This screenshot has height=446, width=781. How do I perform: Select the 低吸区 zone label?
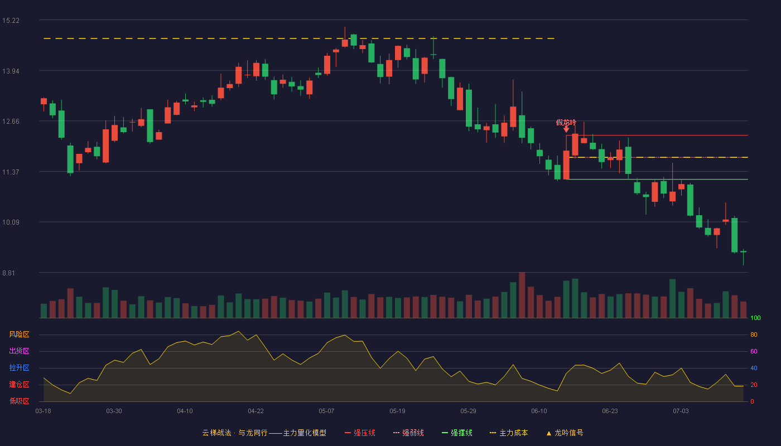pyautogui.click(x=19, y=401)
